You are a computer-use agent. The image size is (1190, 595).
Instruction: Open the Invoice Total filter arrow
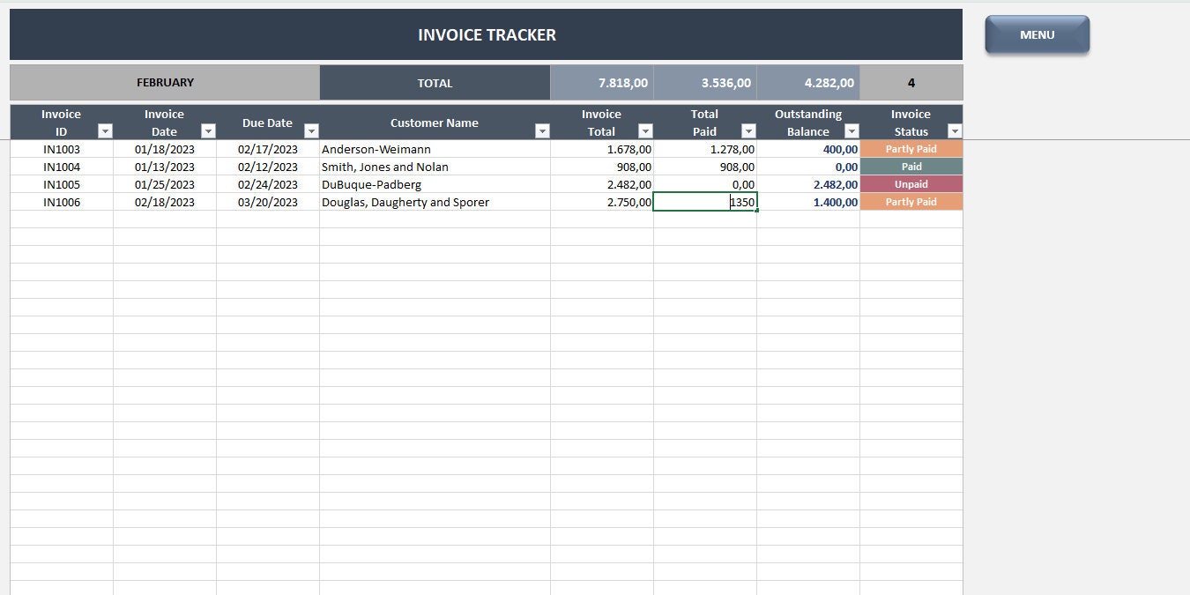coord(644,130)
